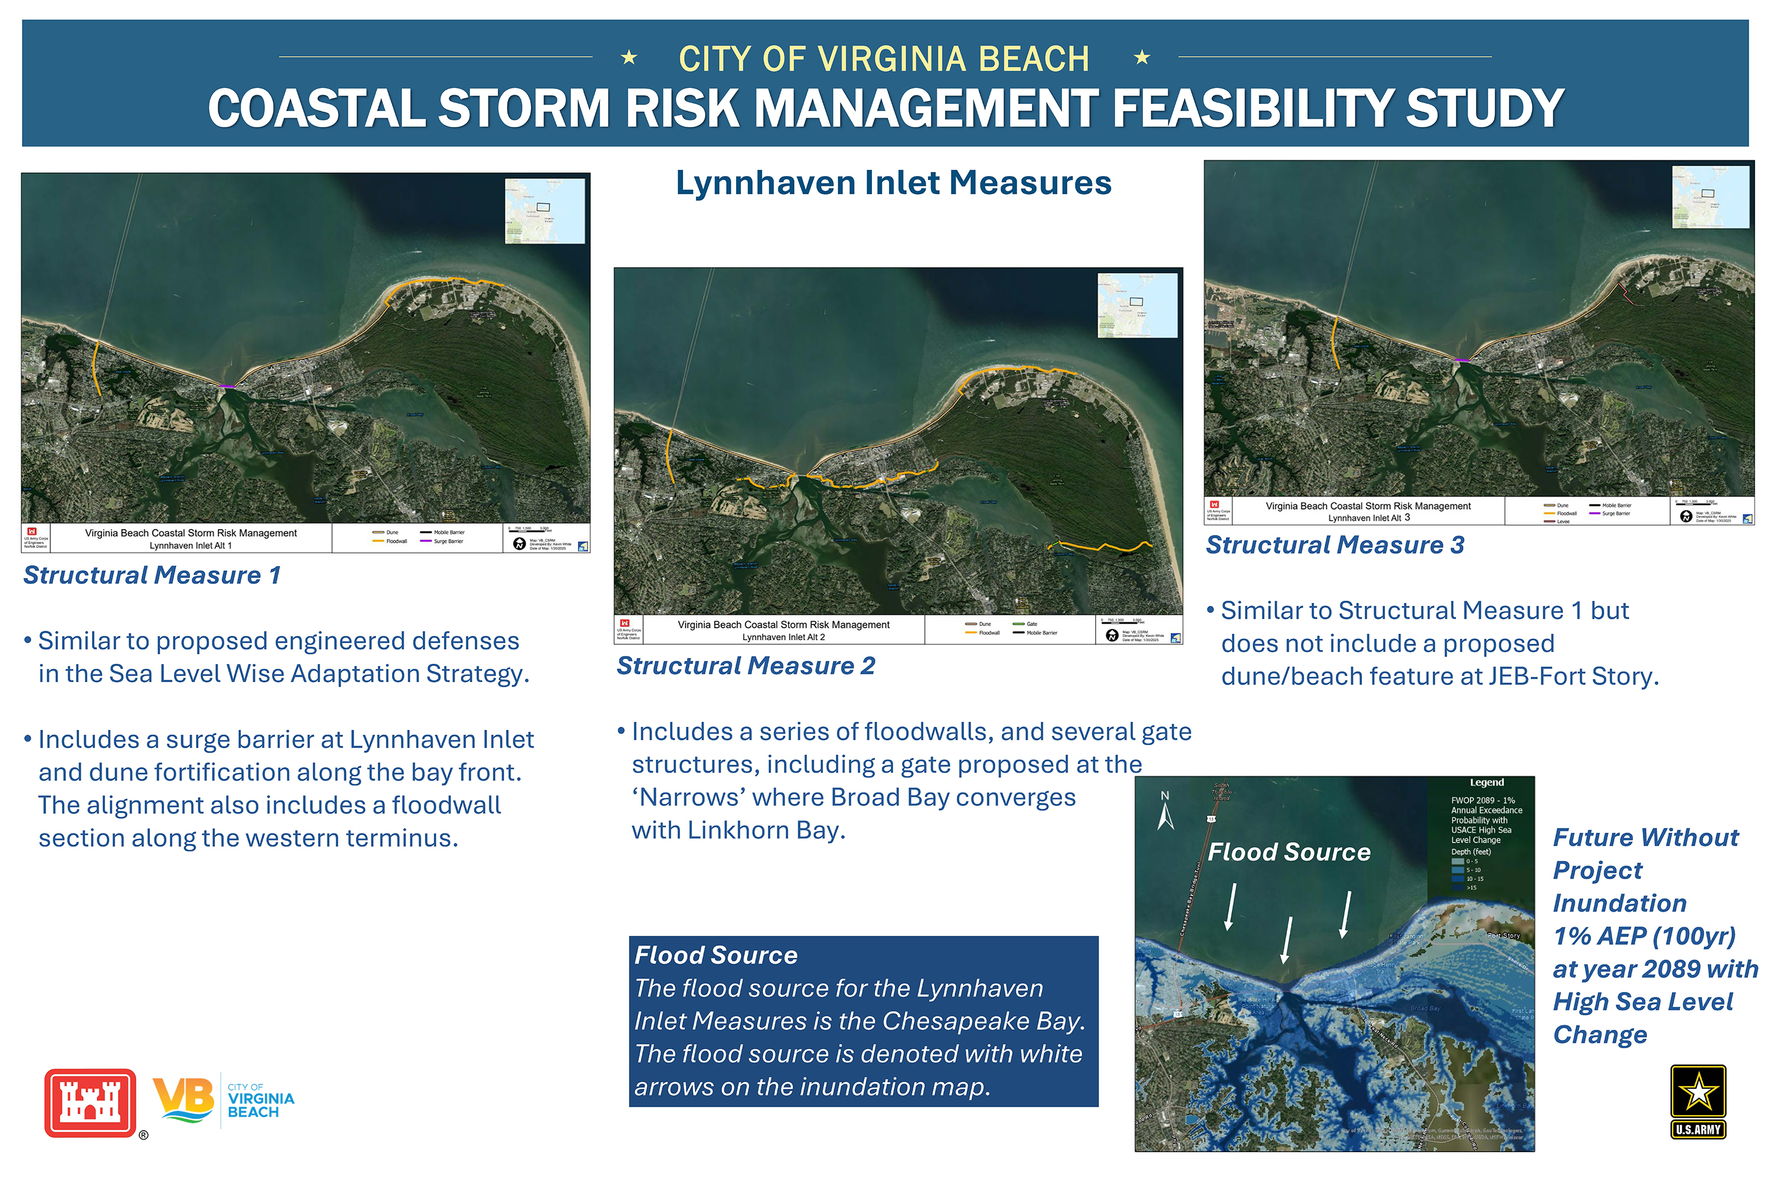The width and height of the screenshot is (1771, 1181).
Task: Open the locator inset on Structural Measure 1 map
Action: 544,211
